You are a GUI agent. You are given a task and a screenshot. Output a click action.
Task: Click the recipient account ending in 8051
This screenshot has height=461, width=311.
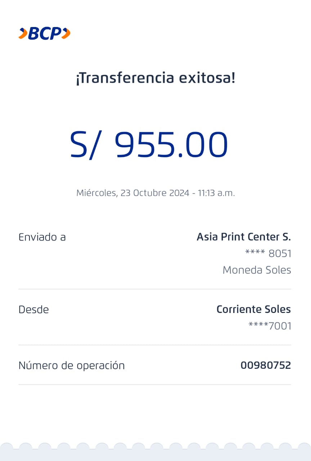[268, 254]
